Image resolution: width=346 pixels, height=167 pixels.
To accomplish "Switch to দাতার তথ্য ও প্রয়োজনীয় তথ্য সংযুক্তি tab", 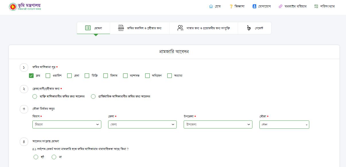I will 203,28.
